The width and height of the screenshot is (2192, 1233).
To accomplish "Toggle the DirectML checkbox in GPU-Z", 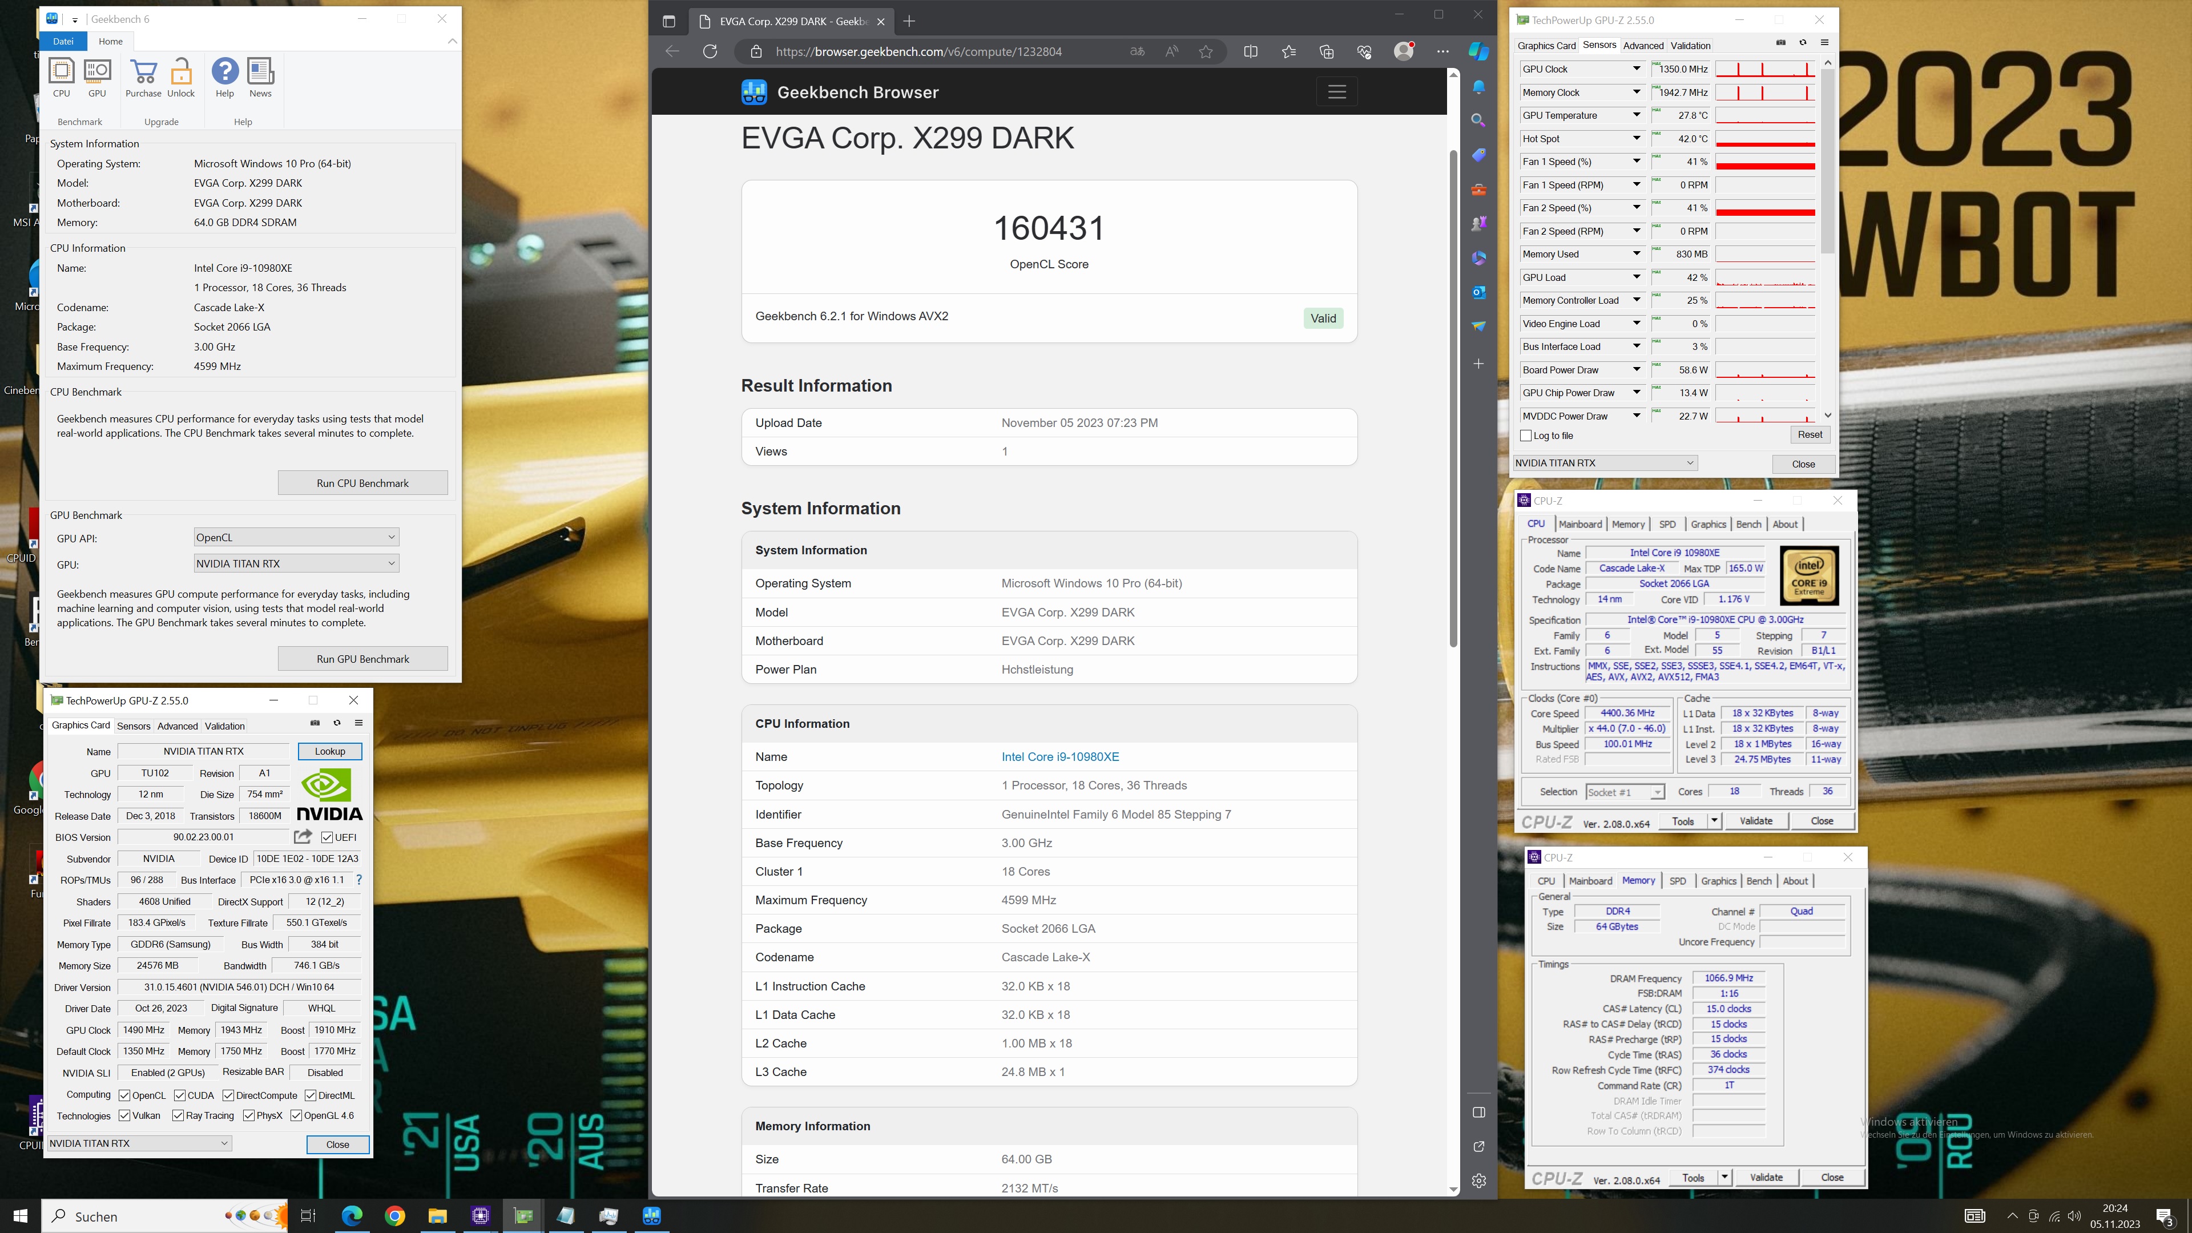I will point(311,1095).
